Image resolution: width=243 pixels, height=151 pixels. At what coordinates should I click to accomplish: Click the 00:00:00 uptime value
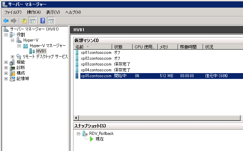click(187, 76)
